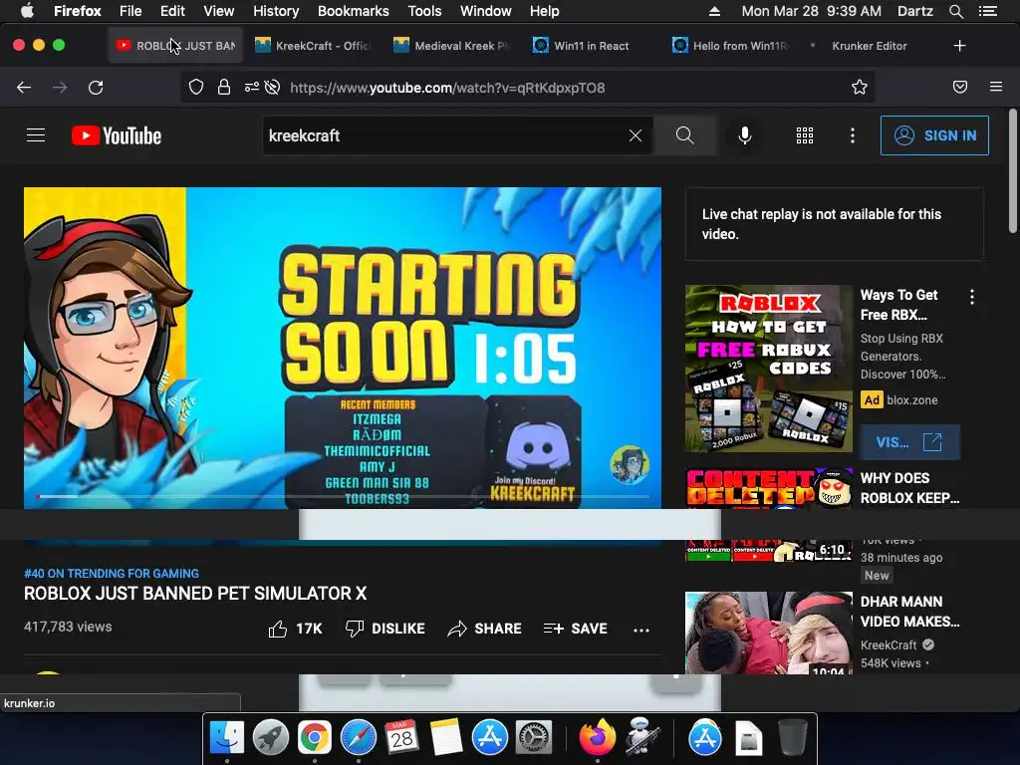Click the page vertical scrollbar
Viewport: 1020px width, 765px height.
coord(1013,170)
